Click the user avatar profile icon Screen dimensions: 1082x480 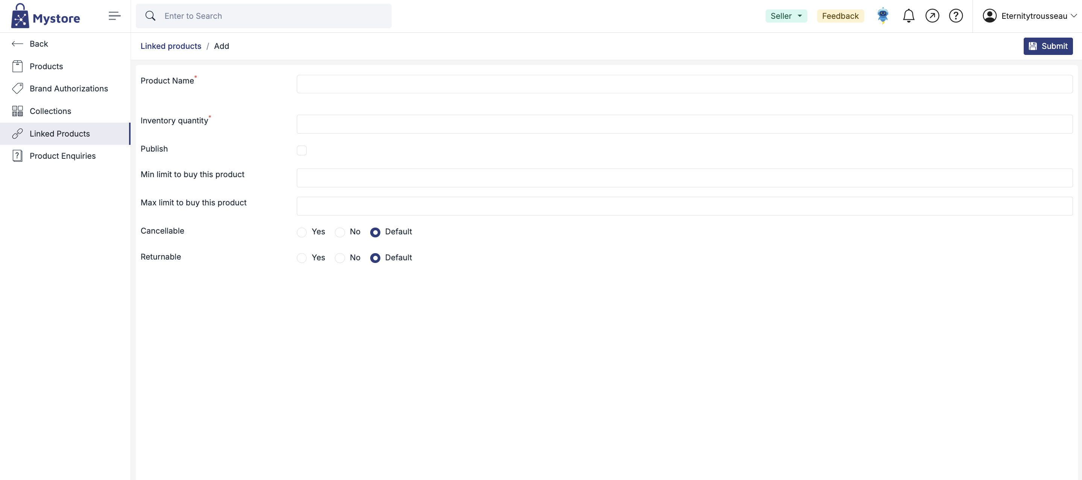tap(989, 16)
